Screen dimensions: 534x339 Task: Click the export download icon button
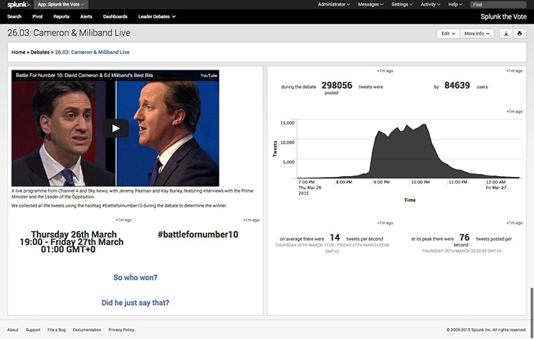click(506, 33)
